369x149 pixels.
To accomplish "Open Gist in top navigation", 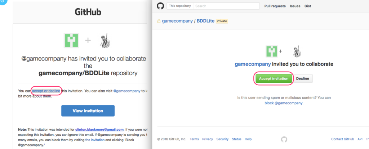I will point(308,6).
